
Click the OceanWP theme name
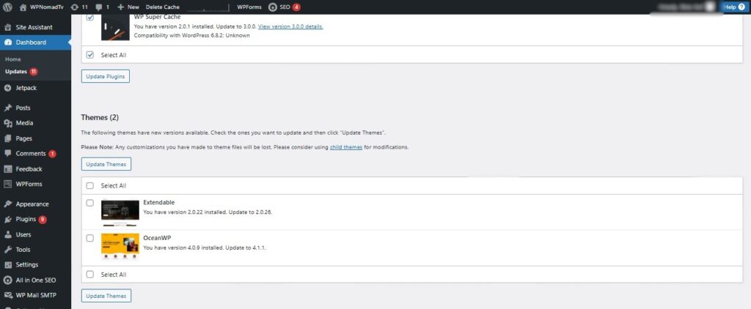(157, 237)
